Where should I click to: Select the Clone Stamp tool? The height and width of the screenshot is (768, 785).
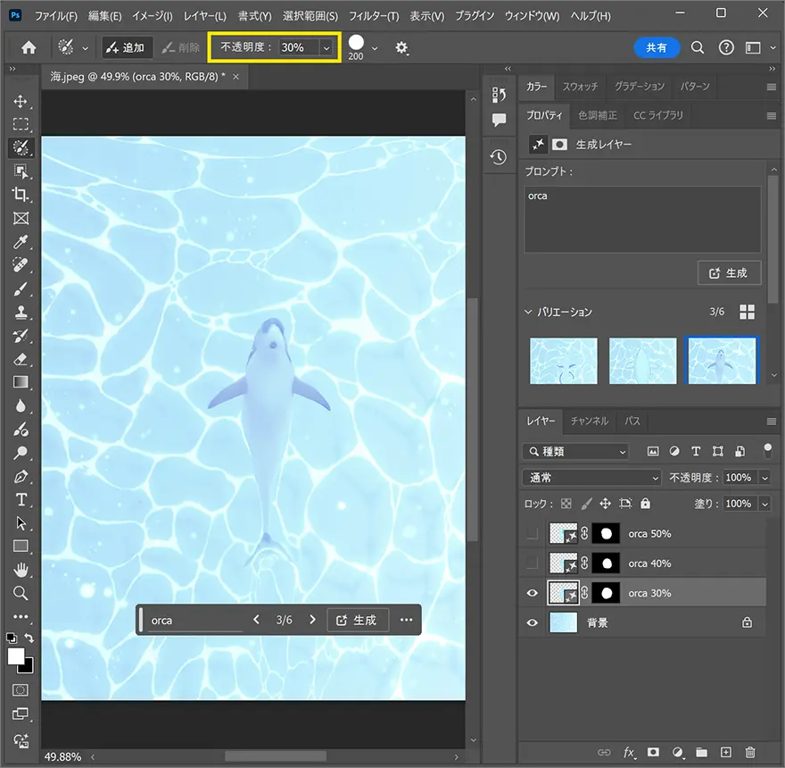[21, 313]
